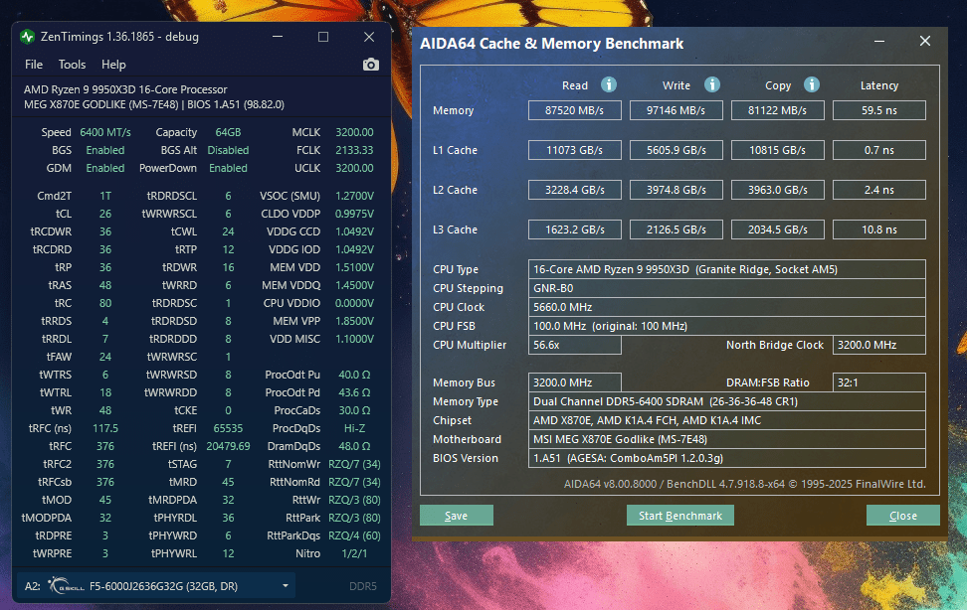Click the Save button in AIDA64
Viewport: 967px width, 610px height.
click(457, 515)
